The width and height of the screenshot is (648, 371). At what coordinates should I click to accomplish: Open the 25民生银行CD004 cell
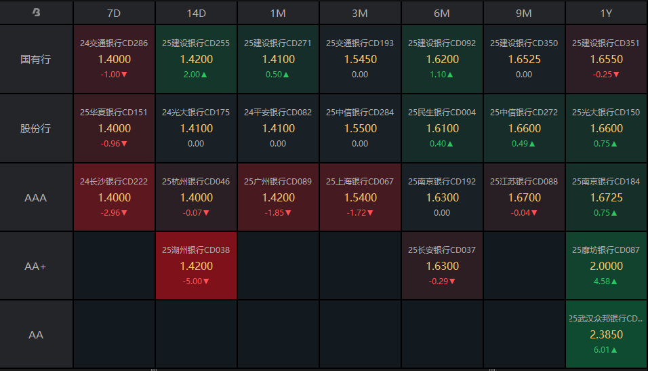coord(442,128)
